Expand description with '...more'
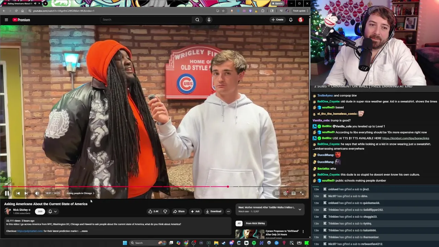This screenshot has height=247, width=439. tap(84, 231)
